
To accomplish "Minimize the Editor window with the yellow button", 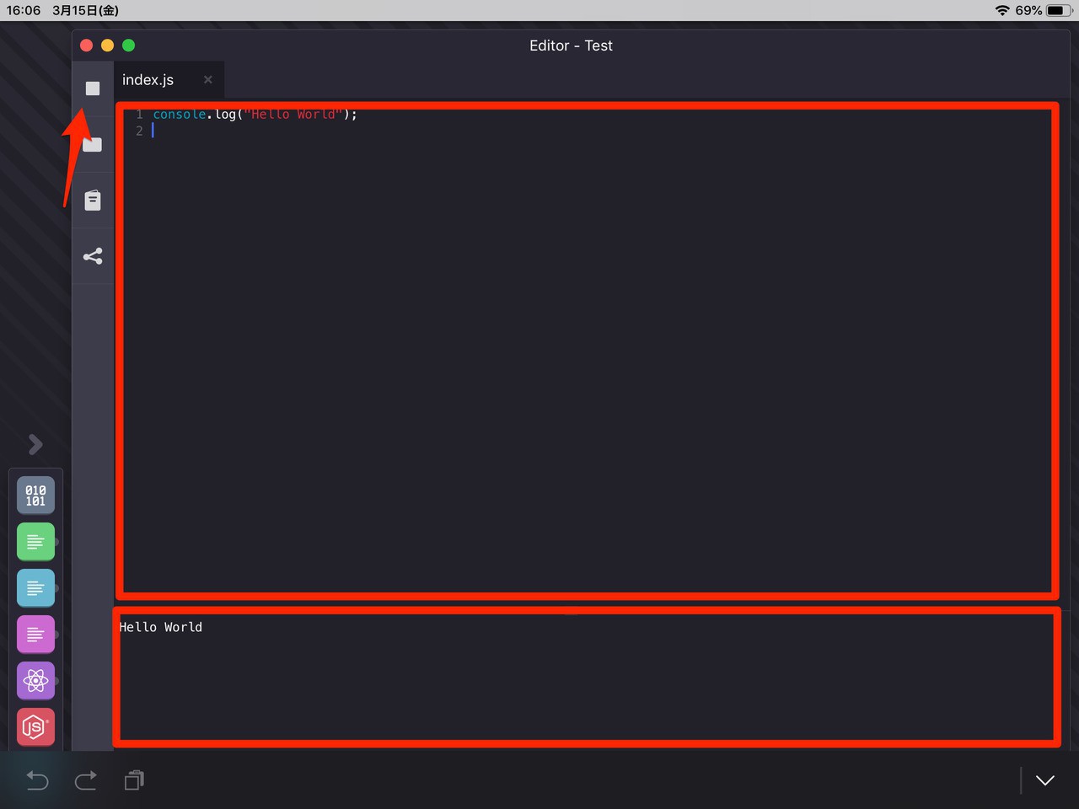I will (108, 46).
